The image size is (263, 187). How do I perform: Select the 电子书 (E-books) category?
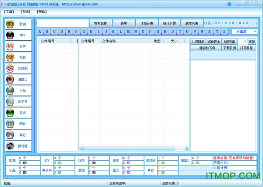[18, 102]
